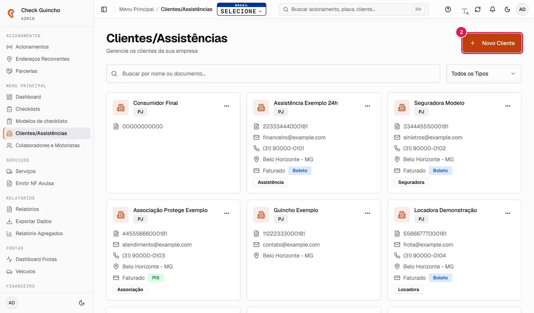Open Modelos de checklists
534x313 pixels.
[x=47, y=121]
